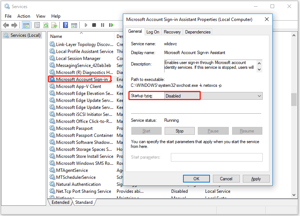
Task: Click the Stop Service square icon
Action: 94,25
